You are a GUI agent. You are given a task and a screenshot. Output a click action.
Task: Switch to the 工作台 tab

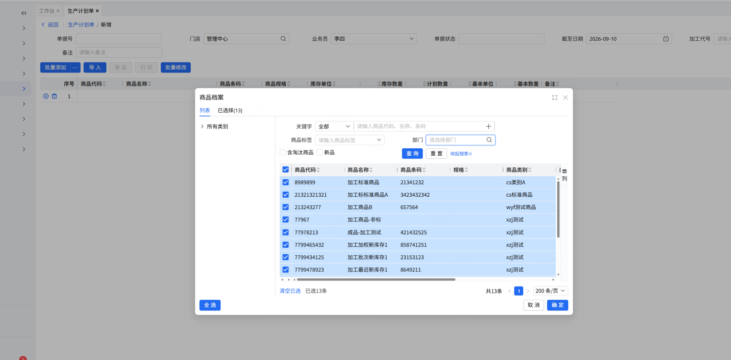(x=46, y=11)
